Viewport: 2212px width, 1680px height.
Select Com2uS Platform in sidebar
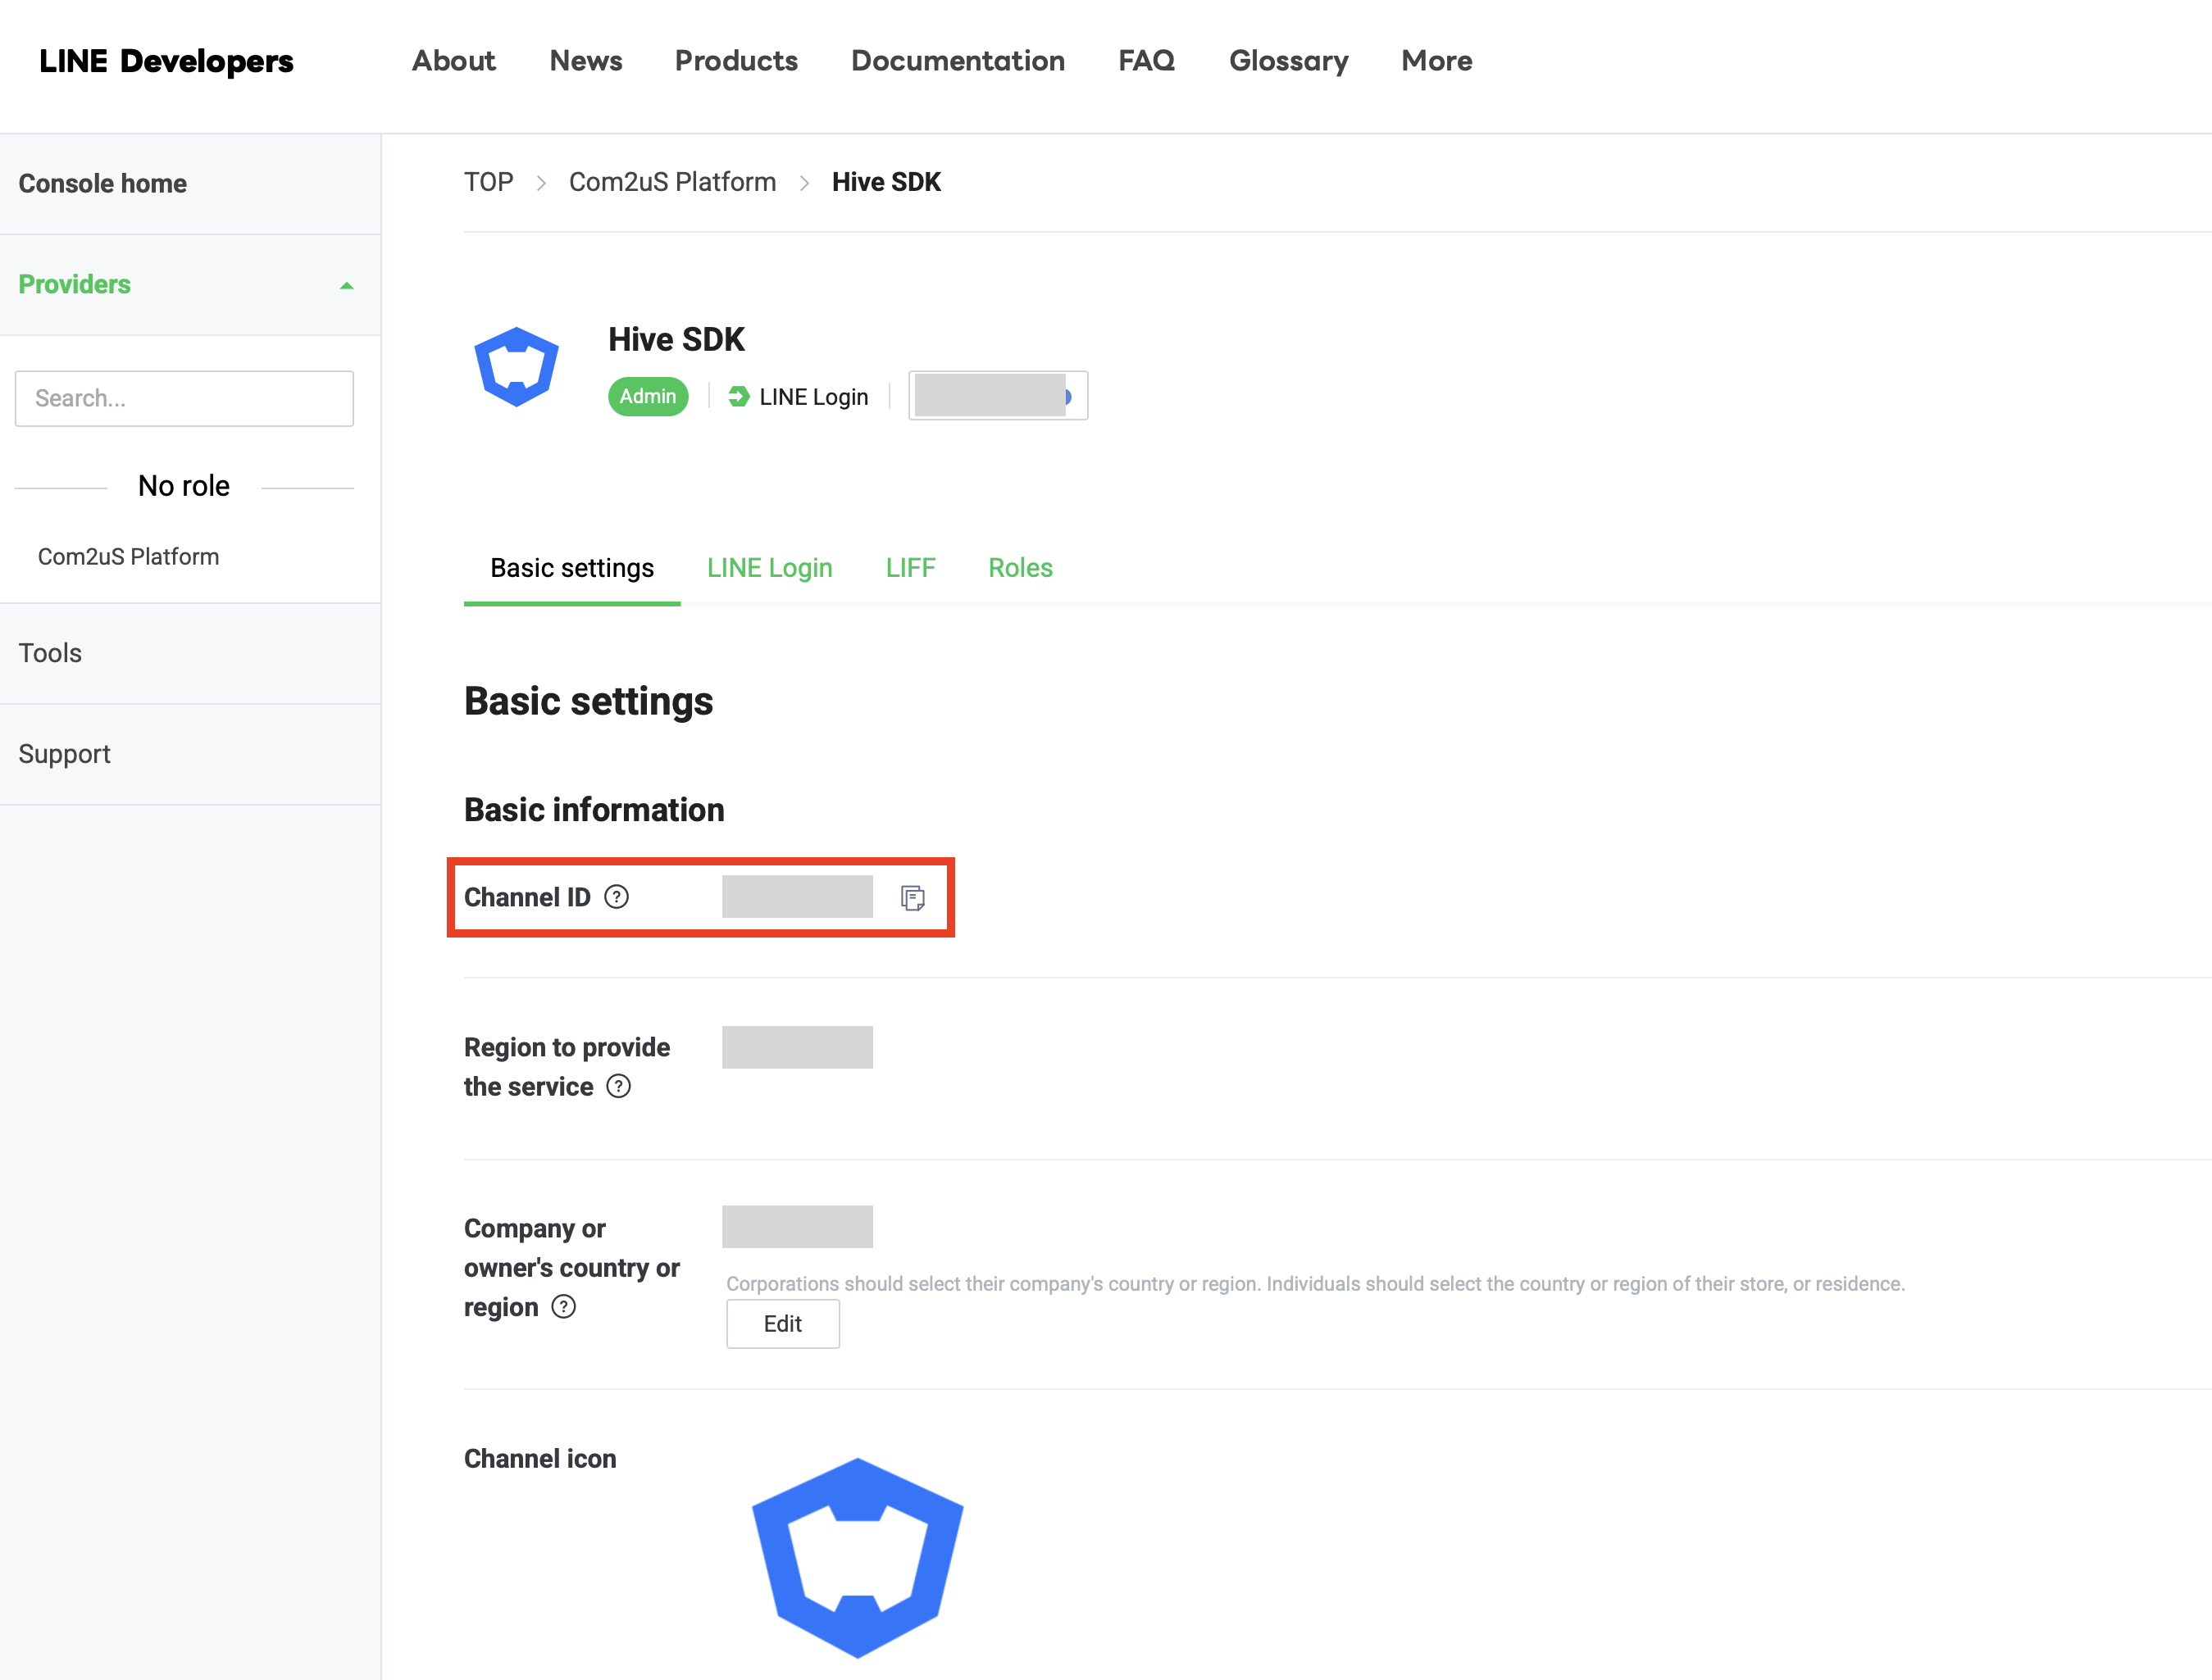pyautogui.click(x=128, y=557)
